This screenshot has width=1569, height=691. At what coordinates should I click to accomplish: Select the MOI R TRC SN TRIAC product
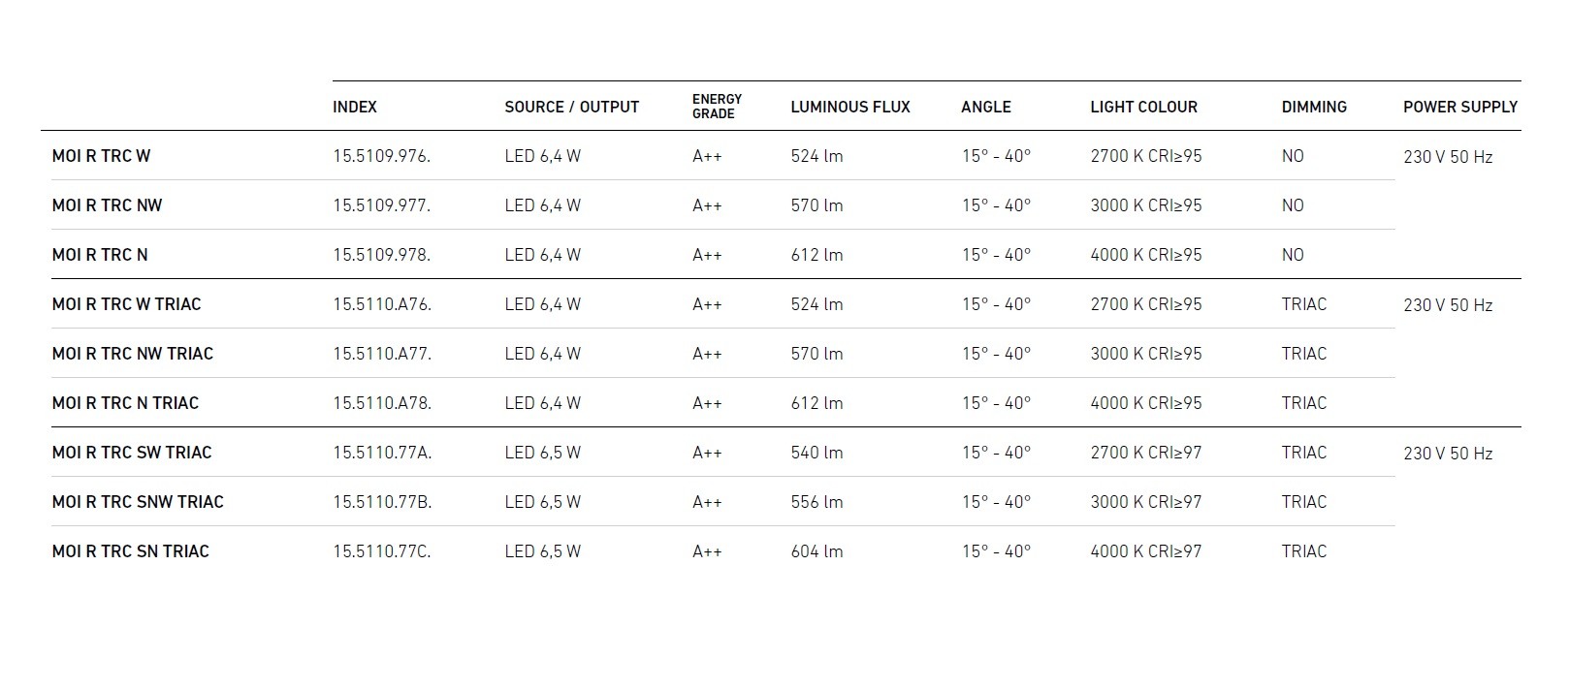tap(130, 551)
